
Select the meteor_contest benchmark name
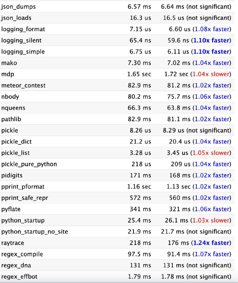23,85
